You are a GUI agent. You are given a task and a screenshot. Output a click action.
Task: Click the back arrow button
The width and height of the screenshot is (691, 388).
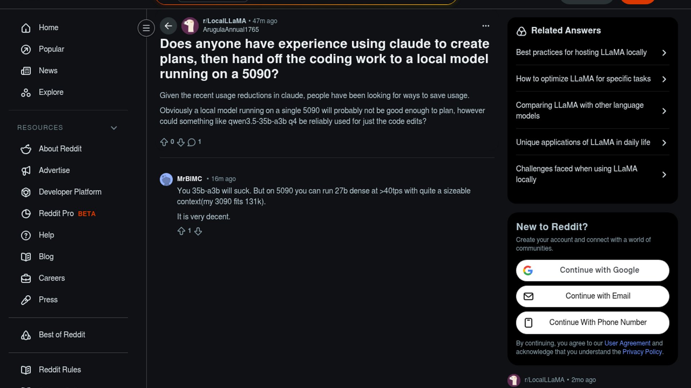coord(168,26)
